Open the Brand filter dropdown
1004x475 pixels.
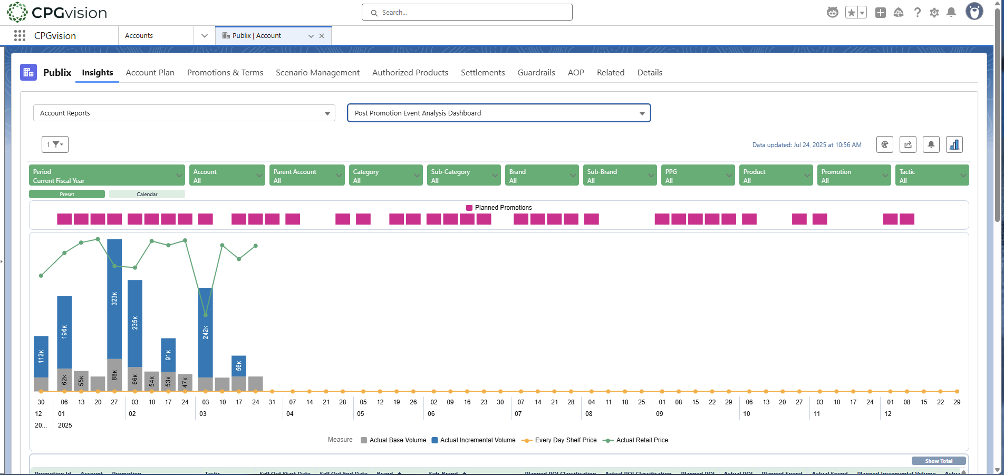(542, 175)
